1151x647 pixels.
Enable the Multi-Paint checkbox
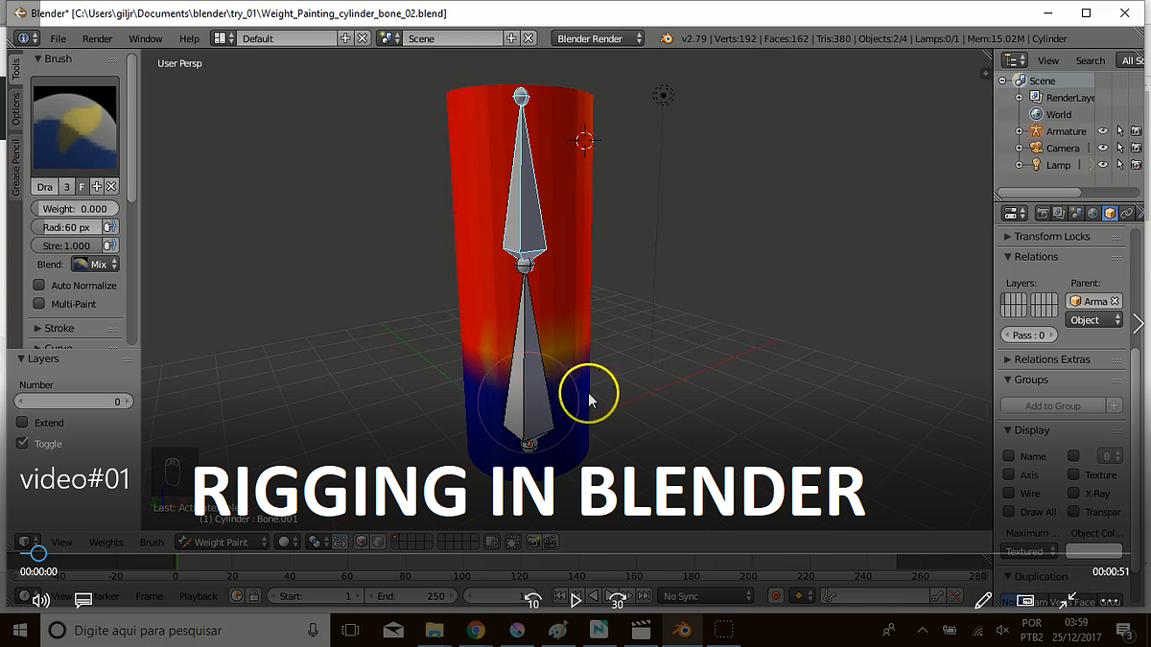point(39,303)
